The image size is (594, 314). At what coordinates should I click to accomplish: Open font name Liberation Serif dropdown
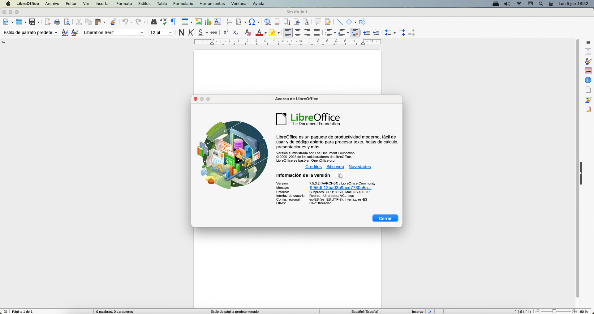142,32
